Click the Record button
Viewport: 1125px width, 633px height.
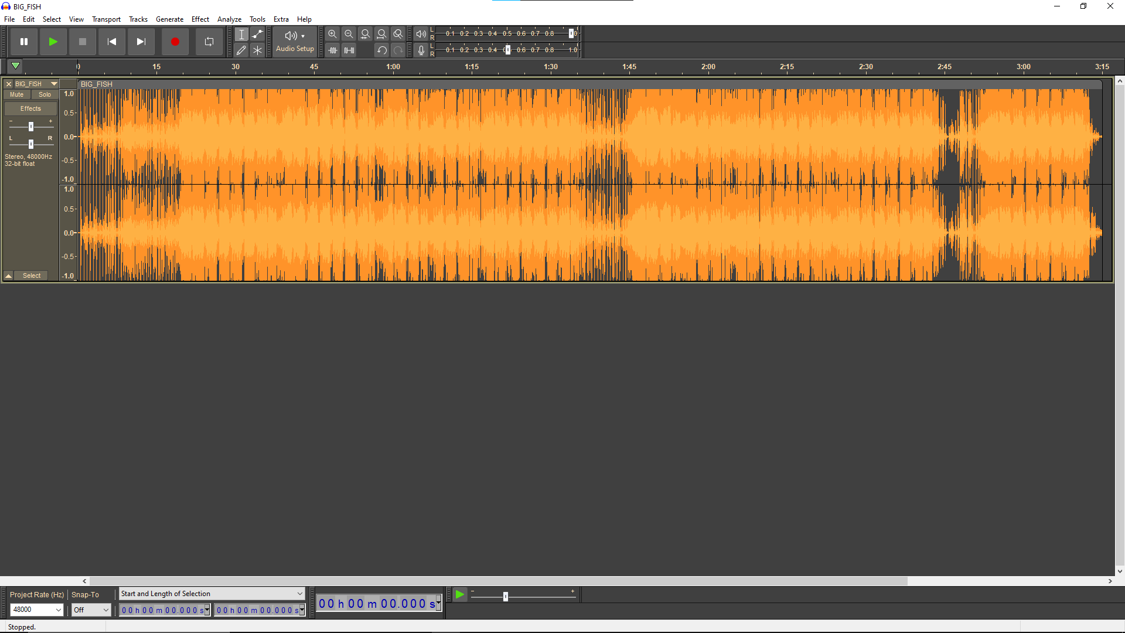coord(175,42)
